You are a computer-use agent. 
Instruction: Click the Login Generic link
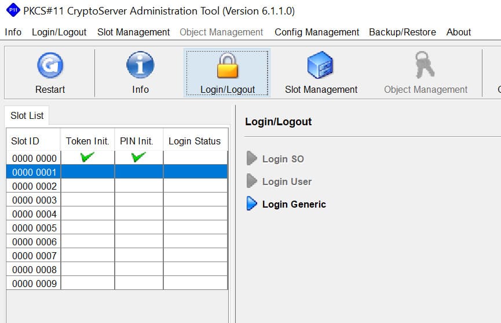[294, 204]
